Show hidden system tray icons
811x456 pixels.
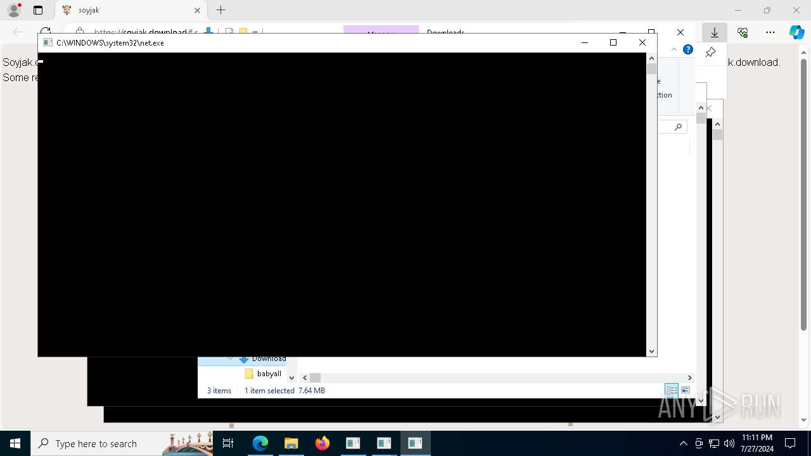[x=683, y=443]
